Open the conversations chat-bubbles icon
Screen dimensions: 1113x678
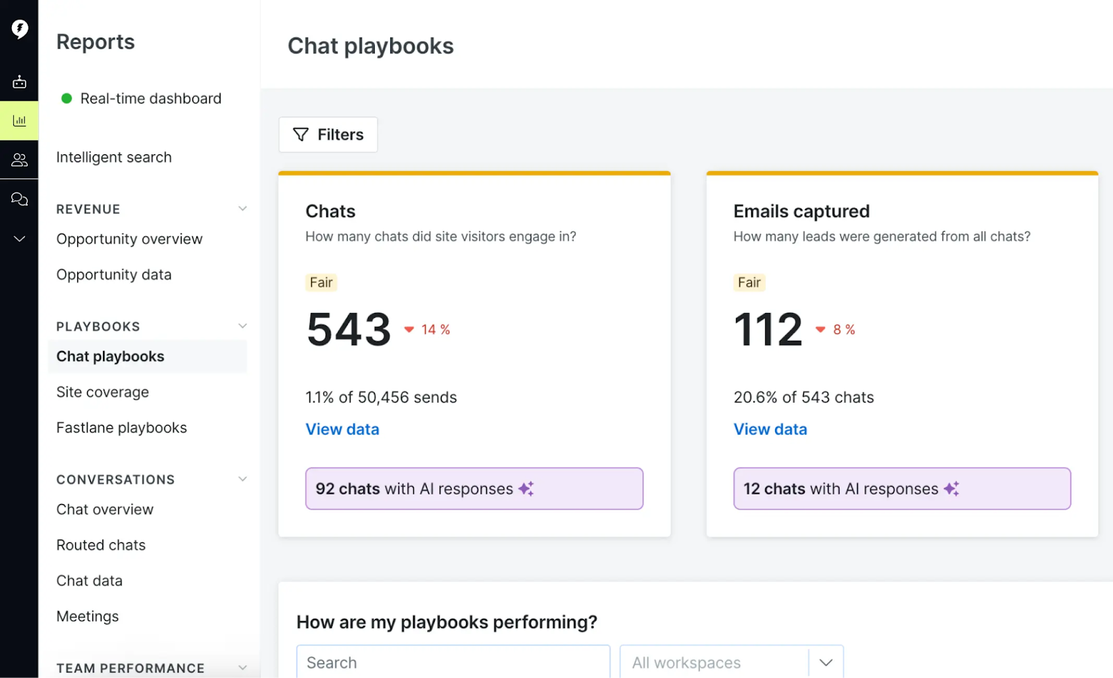[x=19, y=200]
